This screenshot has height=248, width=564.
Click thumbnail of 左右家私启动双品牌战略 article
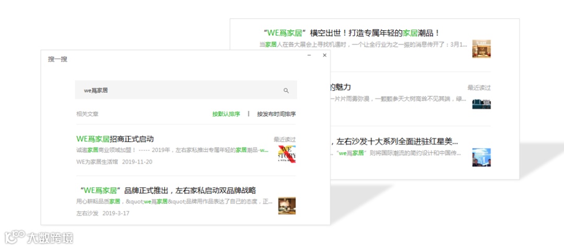(287, 206)
